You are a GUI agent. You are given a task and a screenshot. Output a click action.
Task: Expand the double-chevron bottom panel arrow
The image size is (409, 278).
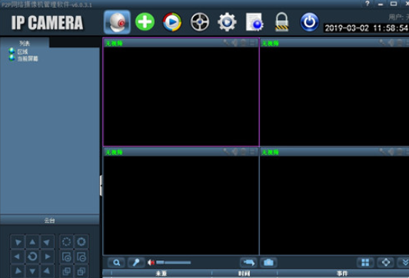pos(404,263)
